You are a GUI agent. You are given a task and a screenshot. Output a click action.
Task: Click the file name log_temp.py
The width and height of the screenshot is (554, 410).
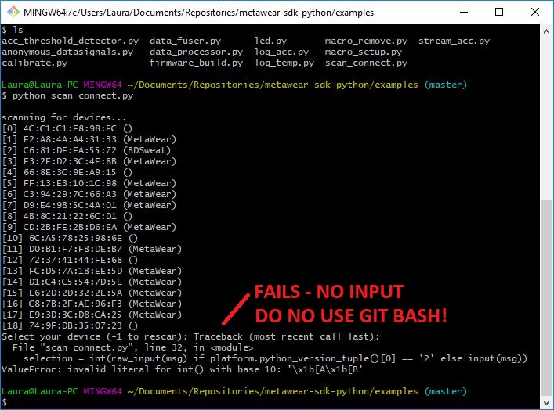click(284, 63)
